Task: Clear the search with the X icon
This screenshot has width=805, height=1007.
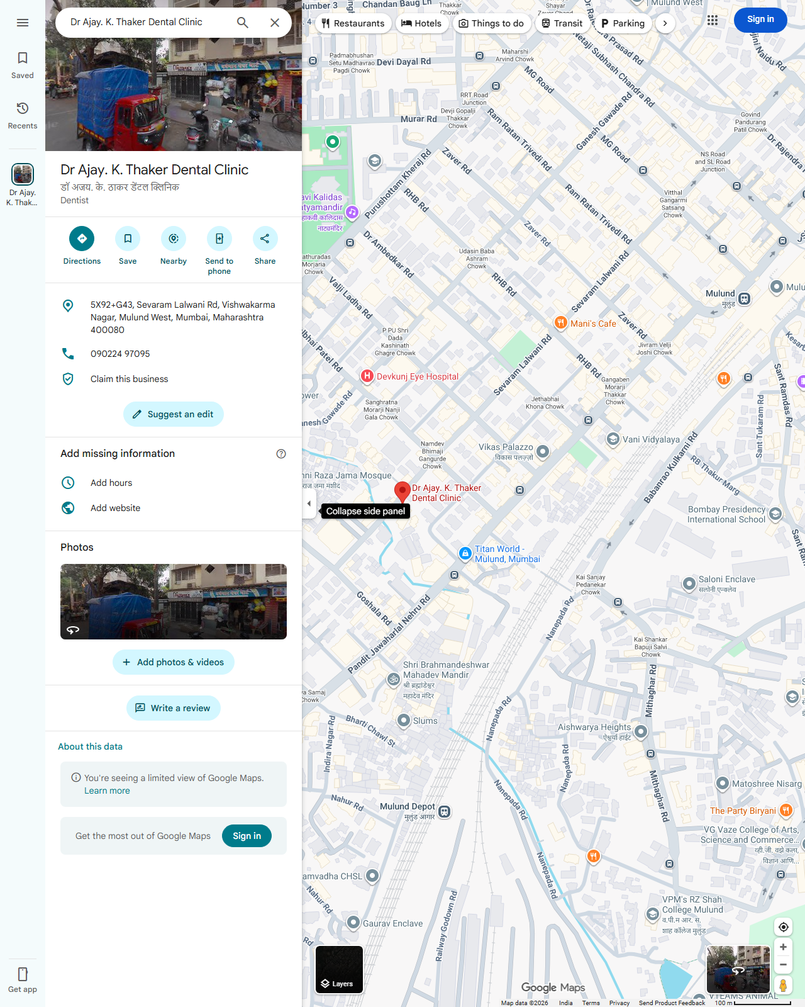Action: [275, 23]
